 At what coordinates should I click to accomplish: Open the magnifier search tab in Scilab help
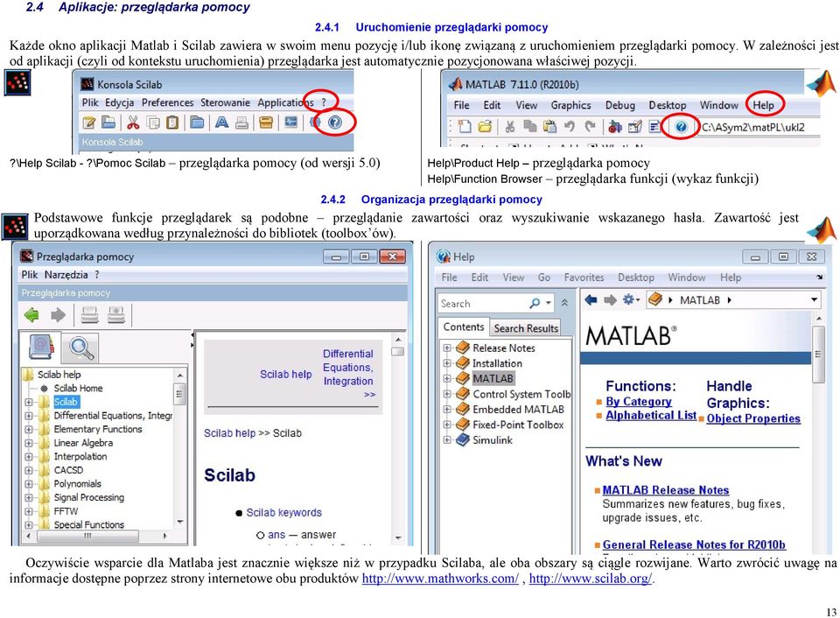click(80, 348)
